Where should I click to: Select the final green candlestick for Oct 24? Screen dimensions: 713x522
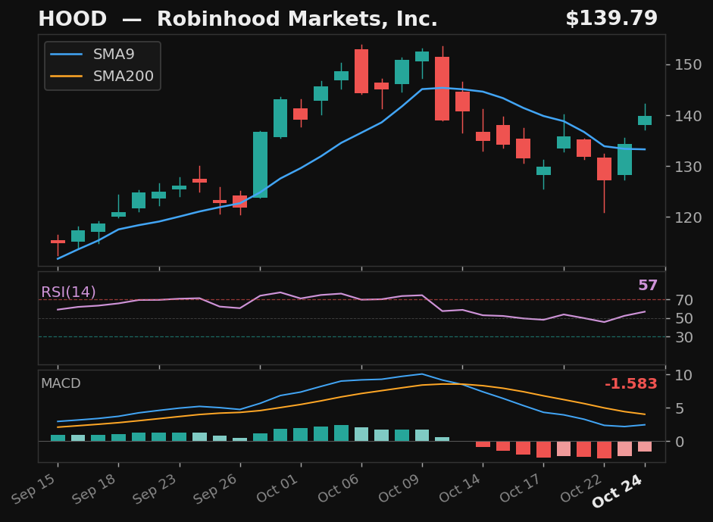pos(645,120)
